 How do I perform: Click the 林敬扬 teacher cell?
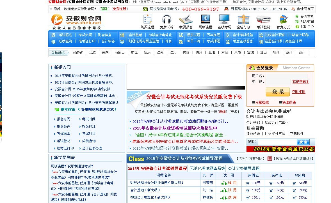click(208, 197)
